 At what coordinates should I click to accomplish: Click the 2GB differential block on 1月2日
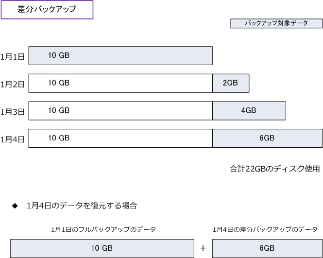231,83
